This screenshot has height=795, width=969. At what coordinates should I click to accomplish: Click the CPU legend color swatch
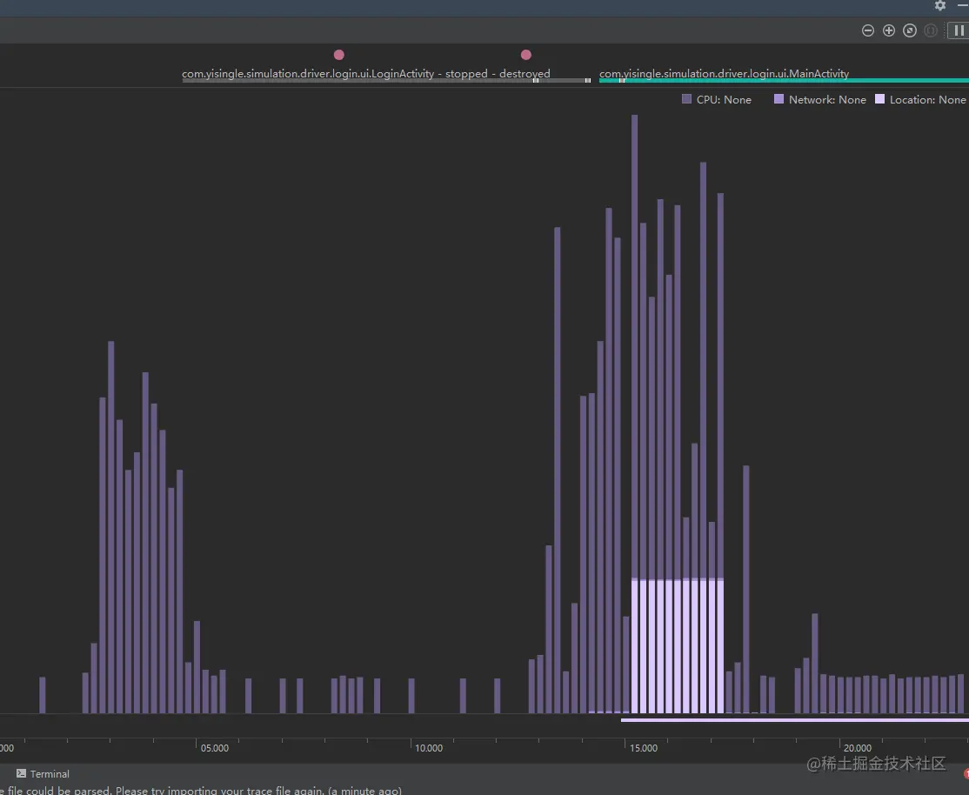coord(686,99)
